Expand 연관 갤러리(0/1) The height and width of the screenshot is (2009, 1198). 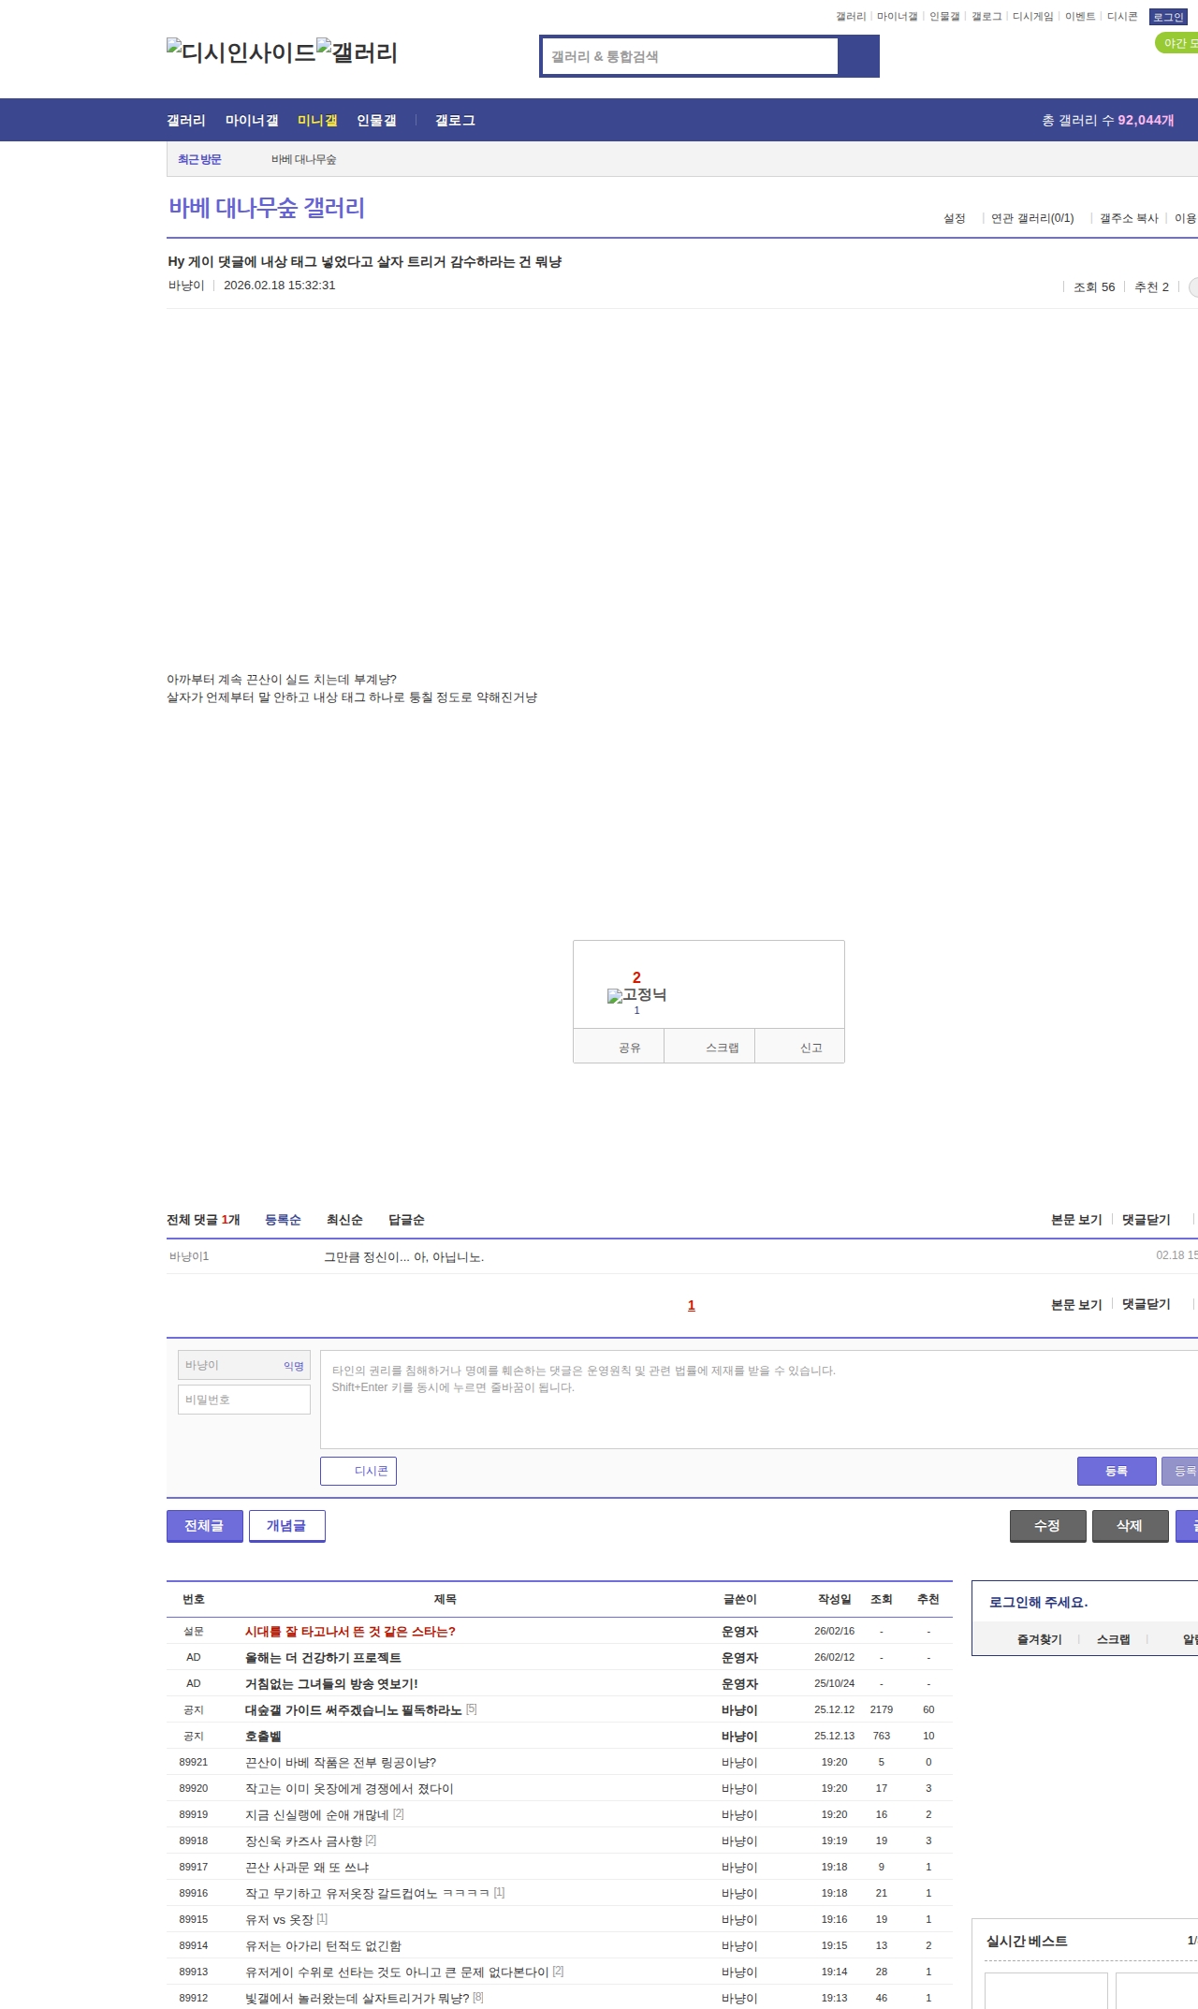click(1032, 218)
